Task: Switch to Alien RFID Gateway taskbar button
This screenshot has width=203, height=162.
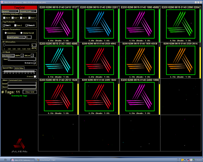Action: point(23,160)
